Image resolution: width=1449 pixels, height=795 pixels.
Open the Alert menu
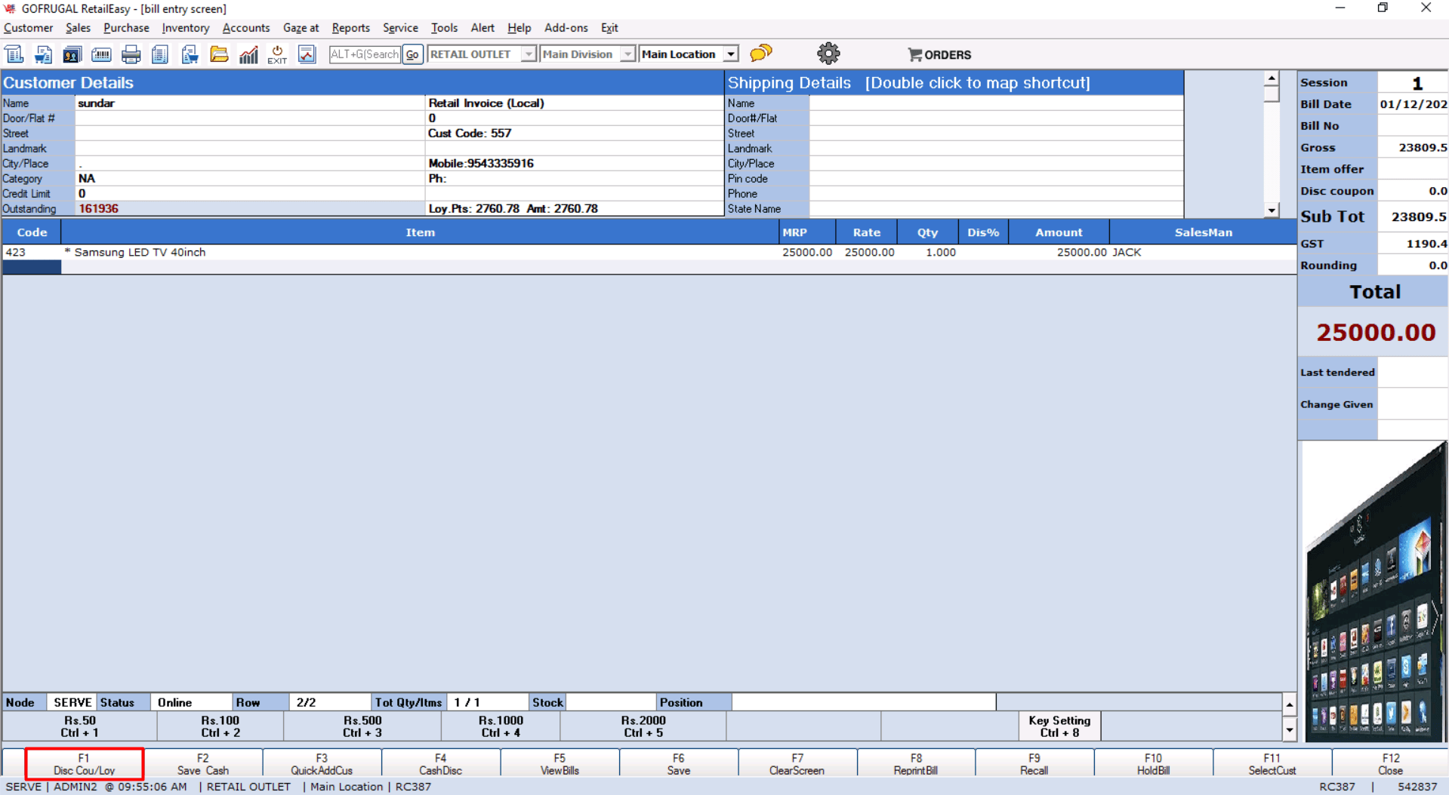[482, 28]
